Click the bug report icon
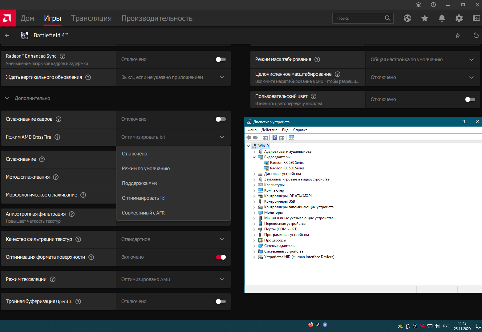 point(419,5)
